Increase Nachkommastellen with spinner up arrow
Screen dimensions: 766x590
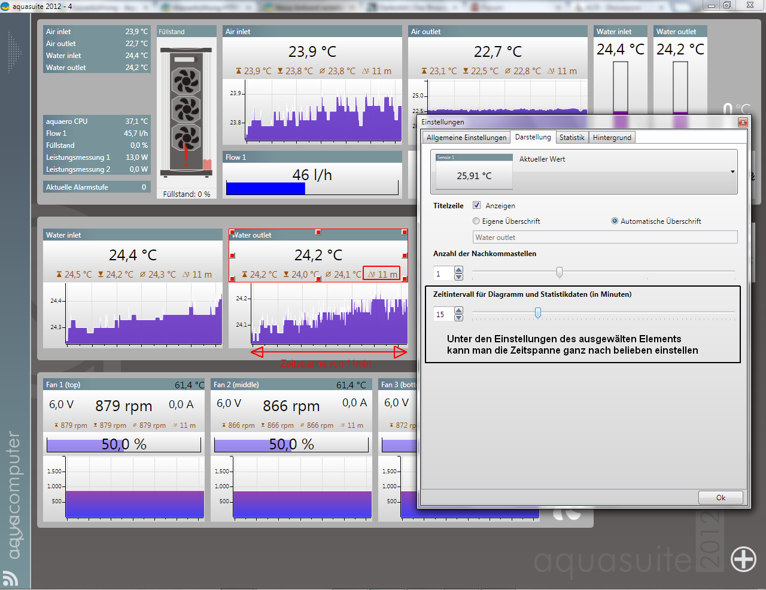(458, 270)
